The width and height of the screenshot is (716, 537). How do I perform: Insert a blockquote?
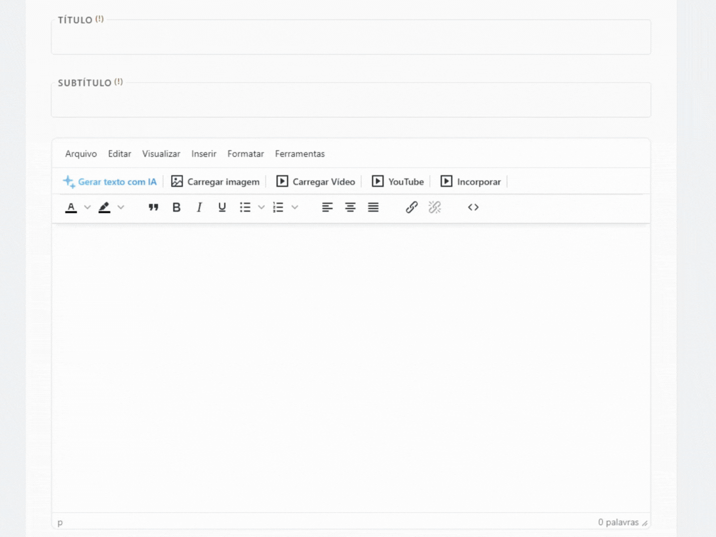pos(154,207)
